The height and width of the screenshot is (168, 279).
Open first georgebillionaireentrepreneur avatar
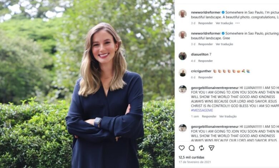tap(182, 89)
